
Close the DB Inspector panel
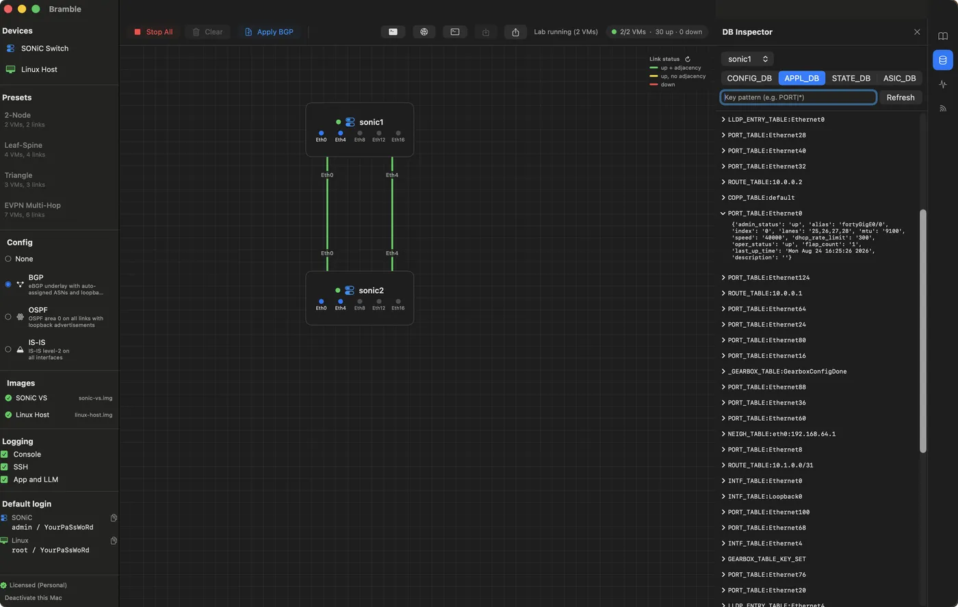(x=917, y=32)
